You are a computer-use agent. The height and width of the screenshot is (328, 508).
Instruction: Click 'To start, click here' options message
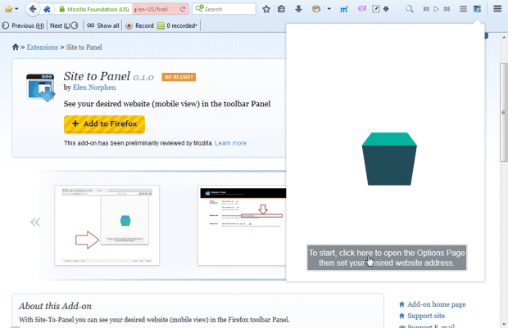[x=387, y=258]
